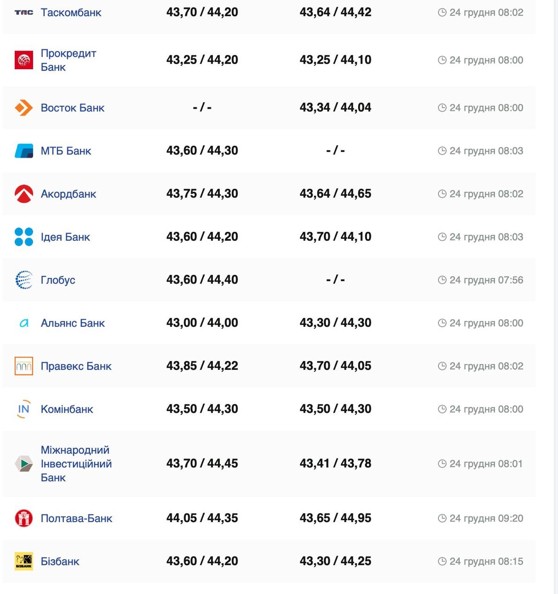Click the four-dot Ідея Банк logo
This screenshot has width=558, height=594.
coord(24,237)
